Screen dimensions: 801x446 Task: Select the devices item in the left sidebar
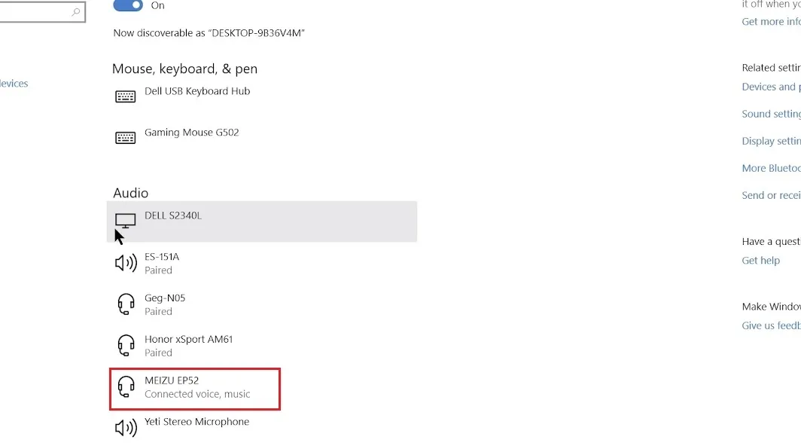(14, 83)
